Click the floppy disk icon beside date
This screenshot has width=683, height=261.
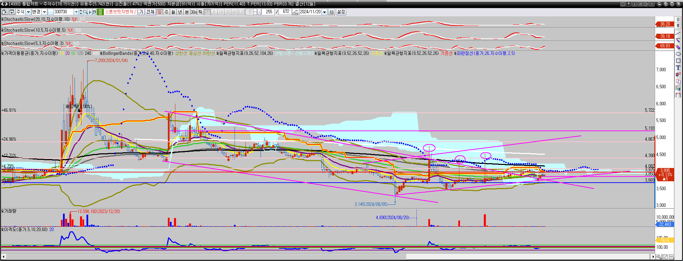(x=331, y=12)
